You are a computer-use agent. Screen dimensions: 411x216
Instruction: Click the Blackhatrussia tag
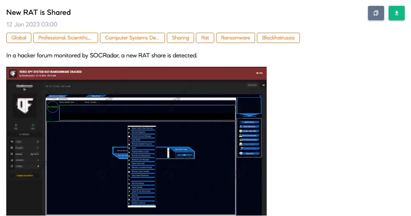click(278, 38)
